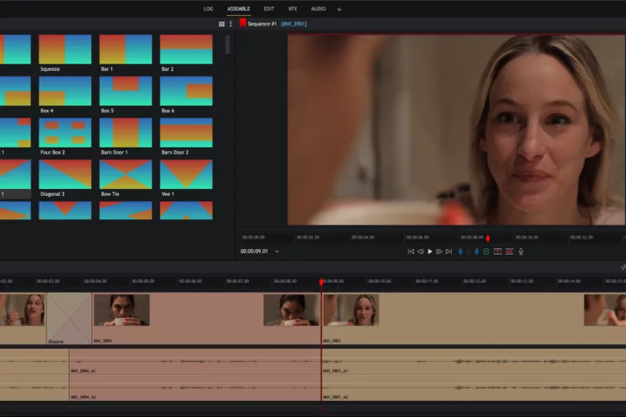
Task: Select the MVI_3901 A1 audio clip
Action: pyautogui.click(x=474, y=362)
